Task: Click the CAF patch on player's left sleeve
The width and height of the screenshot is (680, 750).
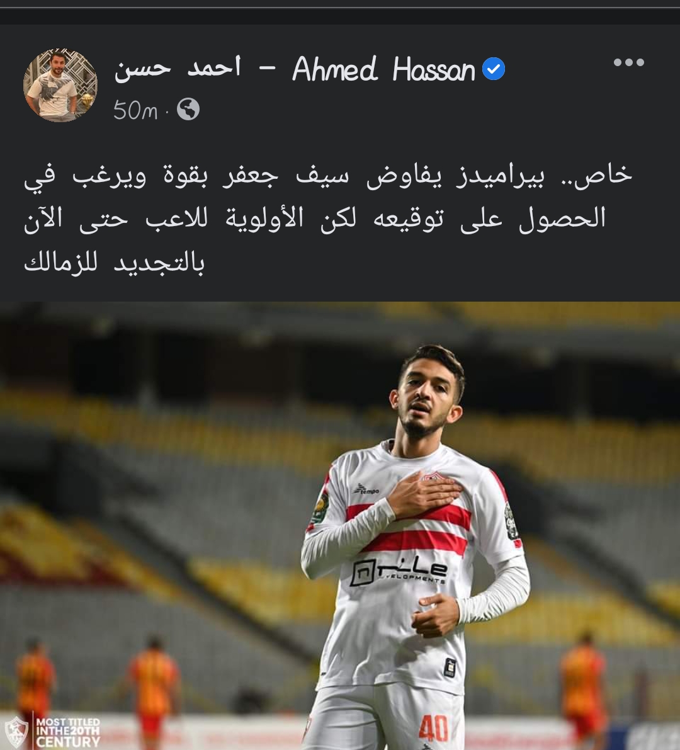Action: click(x=512, y=521)
